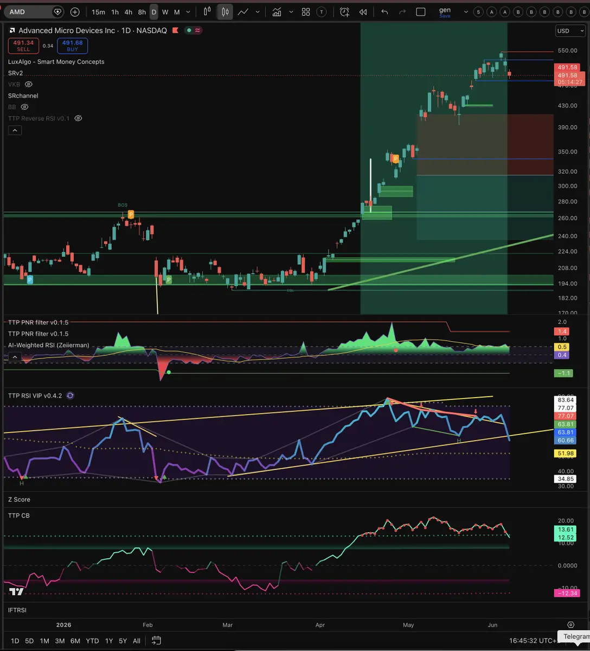This screenshot has width=590, height=651.
Task: Select the 8h timeframe
Action: click(142, 12)
